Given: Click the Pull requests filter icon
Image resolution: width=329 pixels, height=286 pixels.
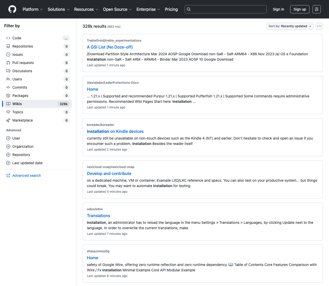Looking at the screenshot, I should [x=8, y=63].
